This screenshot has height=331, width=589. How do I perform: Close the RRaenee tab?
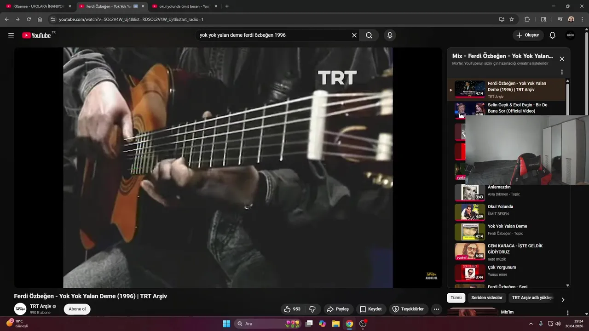pos(70,6)
